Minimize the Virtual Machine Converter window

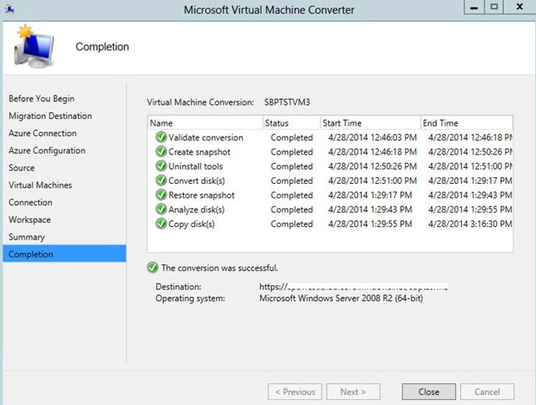click(474, 8)
